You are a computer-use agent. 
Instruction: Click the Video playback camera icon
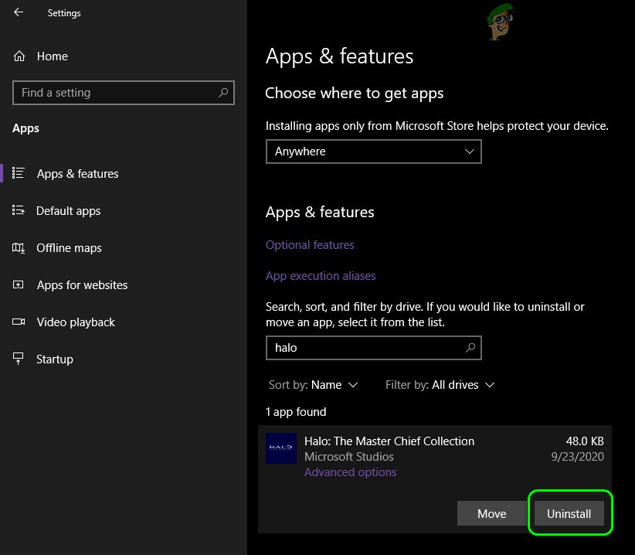click(x=19, y=322)
